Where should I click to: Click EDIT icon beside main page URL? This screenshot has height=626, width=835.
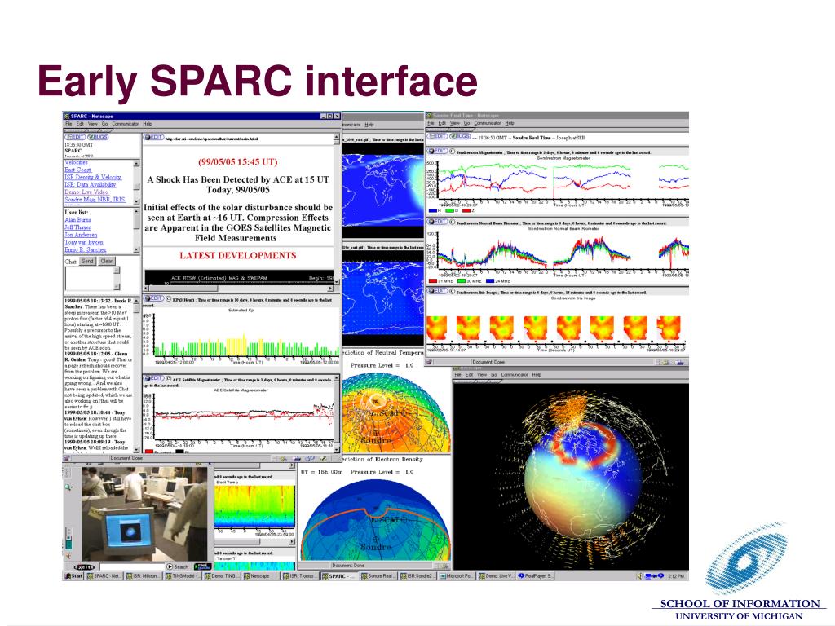[x=154, y=137]
